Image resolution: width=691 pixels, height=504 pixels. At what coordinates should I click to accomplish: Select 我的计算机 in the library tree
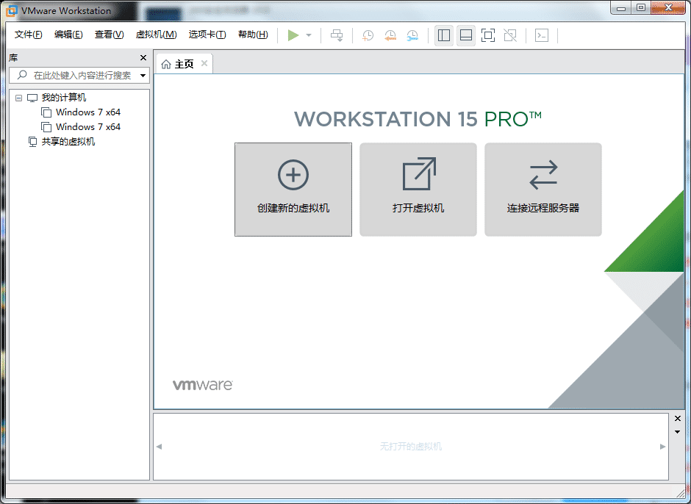point(64,98)
